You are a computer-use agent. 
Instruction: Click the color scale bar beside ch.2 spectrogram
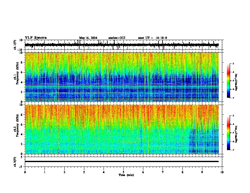coord(229,133)
